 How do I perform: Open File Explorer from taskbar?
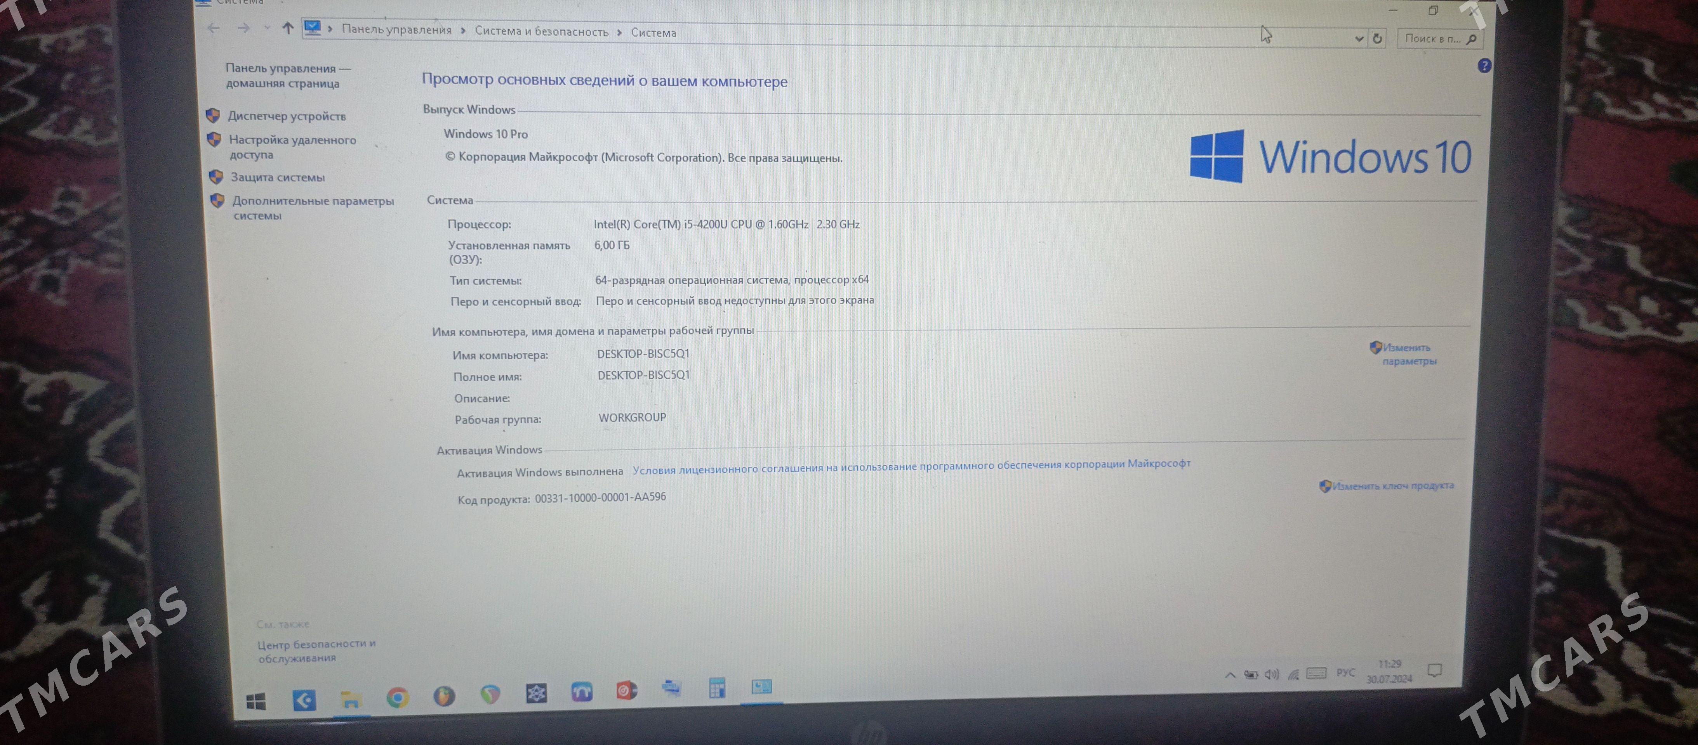tap(351, 699)
